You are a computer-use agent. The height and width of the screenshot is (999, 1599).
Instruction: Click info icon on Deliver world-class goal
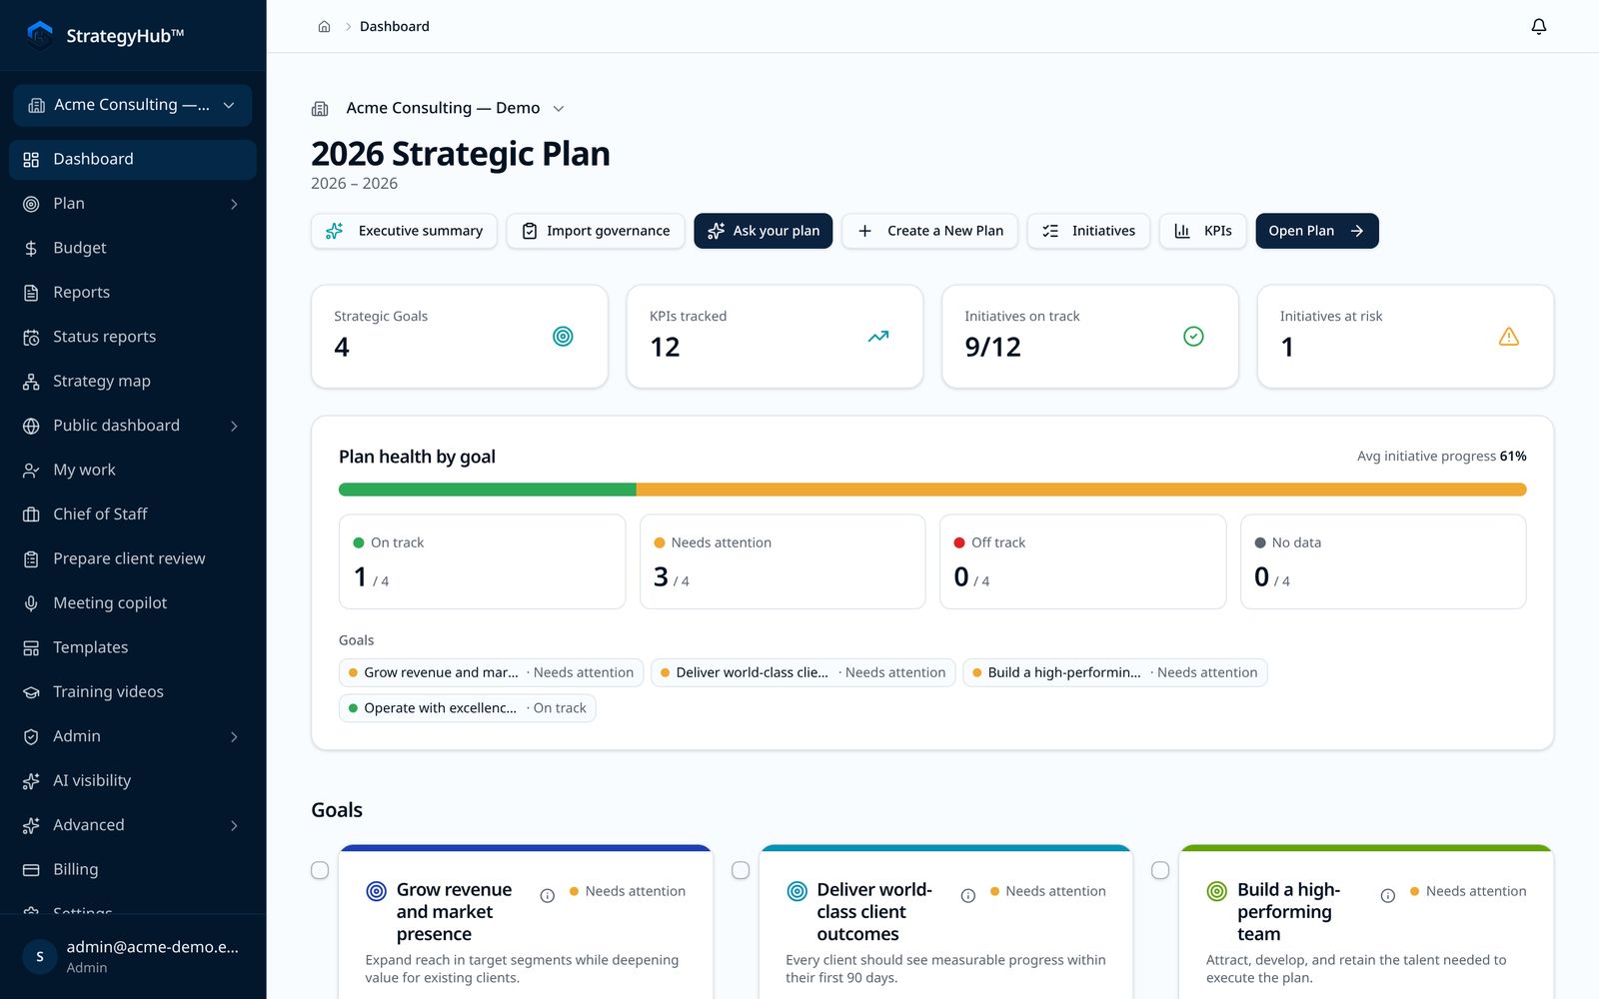(968, 896)
